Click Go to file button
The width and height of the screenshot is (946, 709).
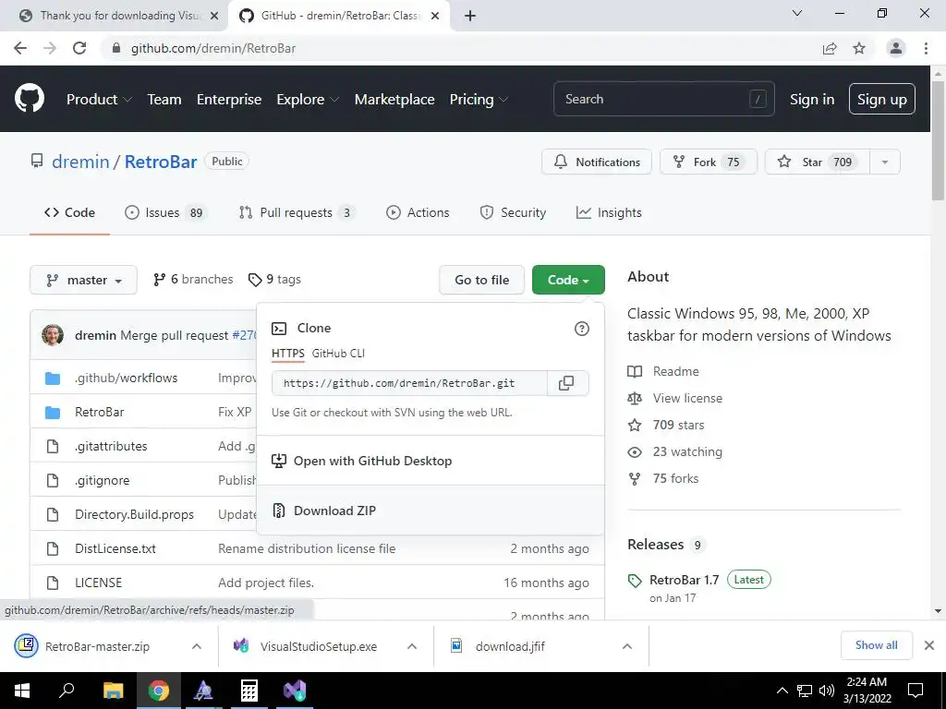coord(481,280)
